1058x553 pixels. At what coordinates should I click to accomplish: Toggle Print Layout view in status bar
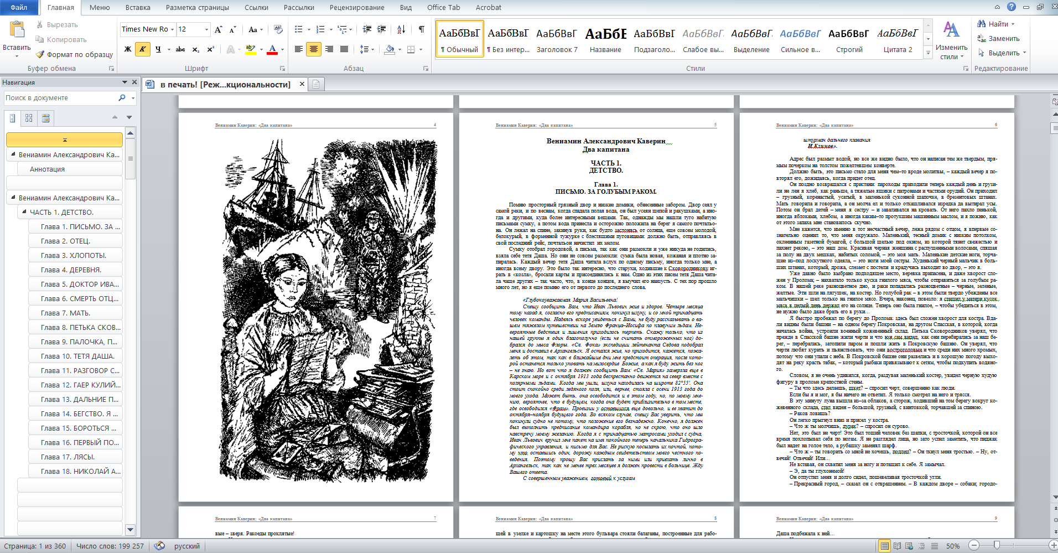[884, 546]
